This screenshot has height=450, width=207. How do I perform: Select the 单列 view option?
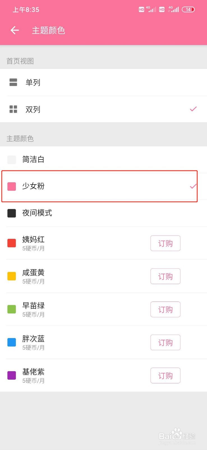(104, 82)
